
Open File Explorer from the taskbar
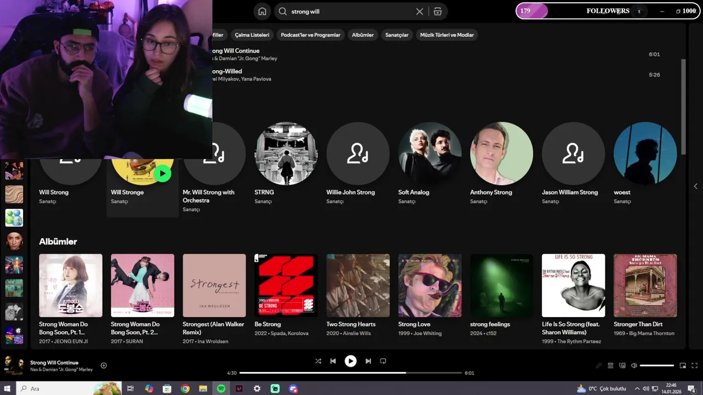(x=203, y=388)
